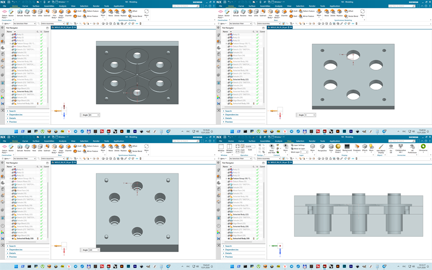Image resolution: width=432 pixels, height=270 pixels.
Task: Click Shell tool in bottom-left NX window
Action: point(77,151)
